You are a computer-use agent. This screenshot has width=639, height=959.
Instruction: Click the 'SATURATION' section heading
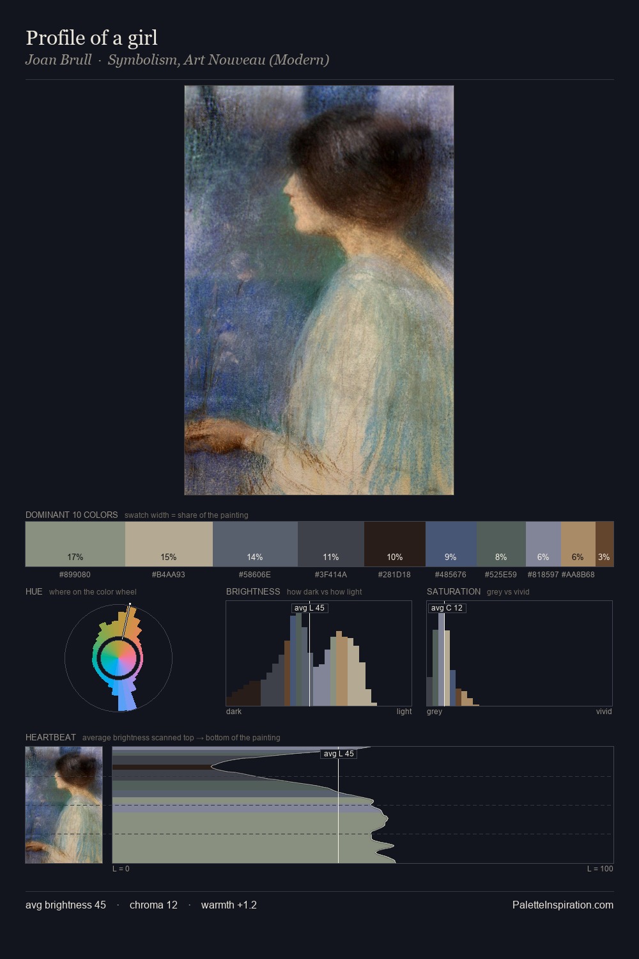454,592
